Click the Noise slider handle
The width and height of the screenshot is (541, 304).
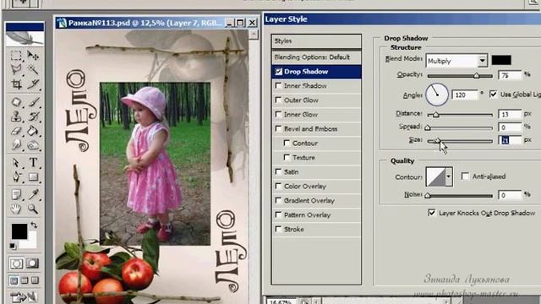[428, 195]
